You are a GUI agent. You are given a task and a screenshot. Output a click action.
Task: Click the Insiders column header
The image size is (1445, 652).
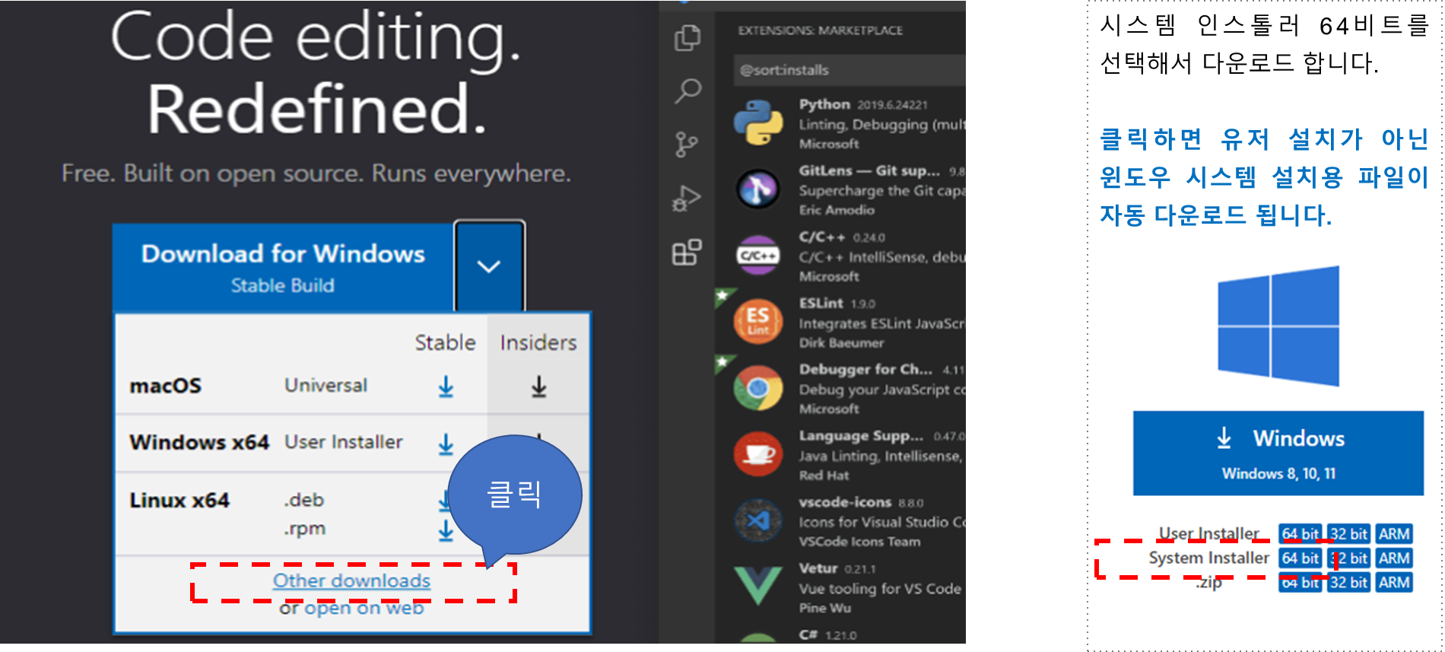(538, 343)
